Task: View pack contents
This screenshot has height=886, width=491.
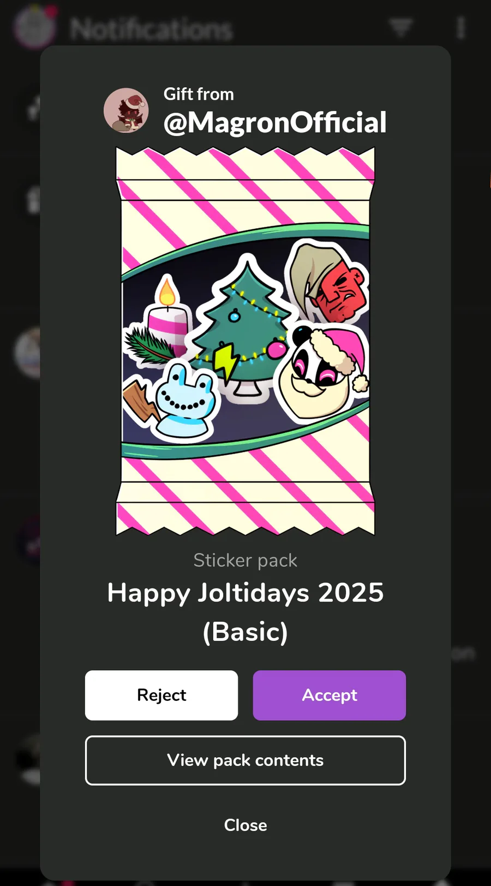Action: 245,760
